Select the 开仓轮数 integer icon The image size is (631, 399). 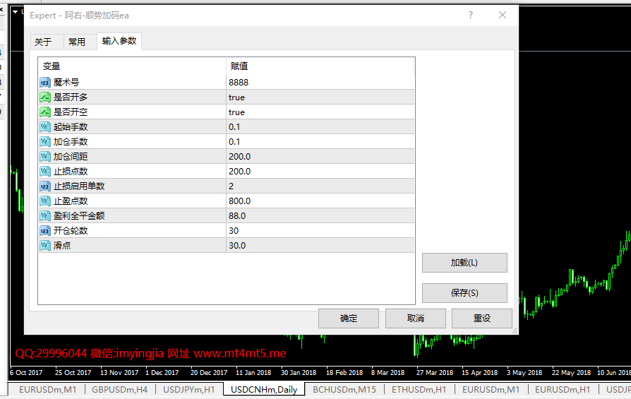45,231
